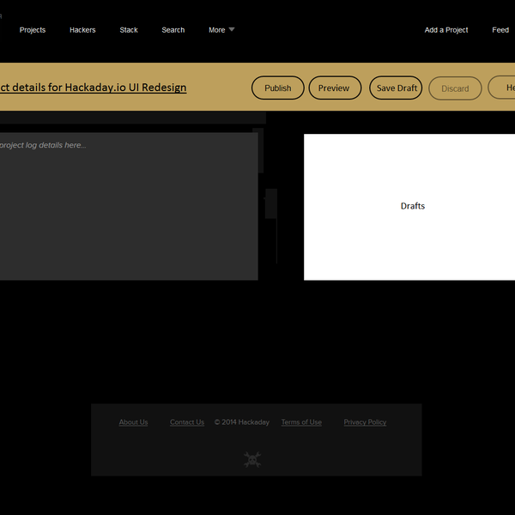Select the white Drafts panel
The image size is (515, 515).
[409, 207]
